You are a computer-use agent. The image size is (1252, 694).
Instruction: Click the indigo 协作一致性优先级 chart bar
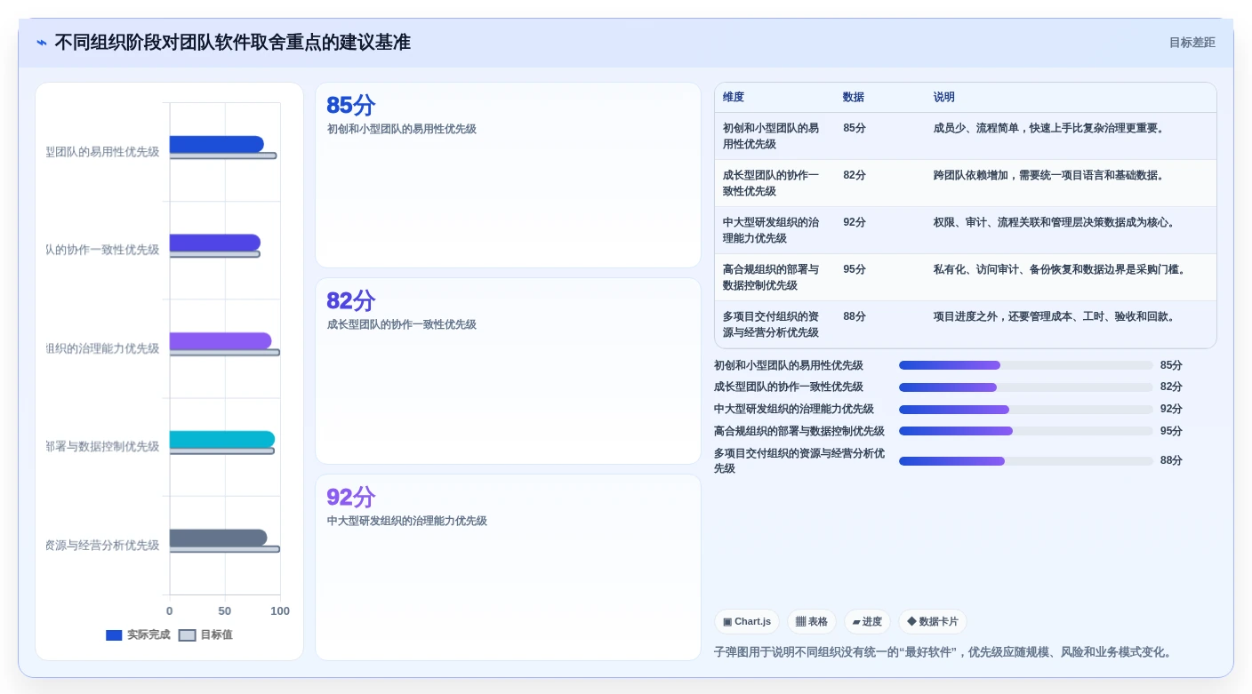[214, 243]
